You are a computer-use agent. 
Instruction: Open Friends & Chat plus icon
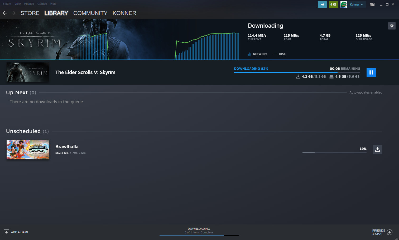(x=390, y=232)
